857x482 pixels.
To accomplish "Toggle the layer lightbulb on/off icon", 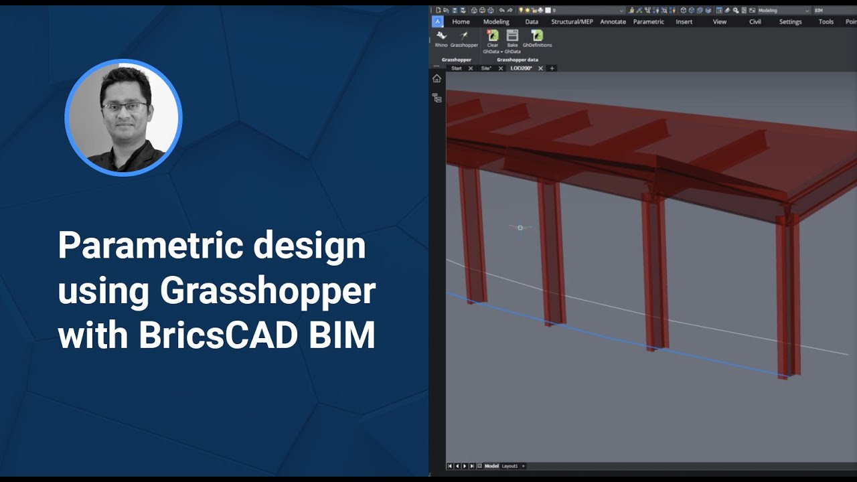I will pos(521,10).
